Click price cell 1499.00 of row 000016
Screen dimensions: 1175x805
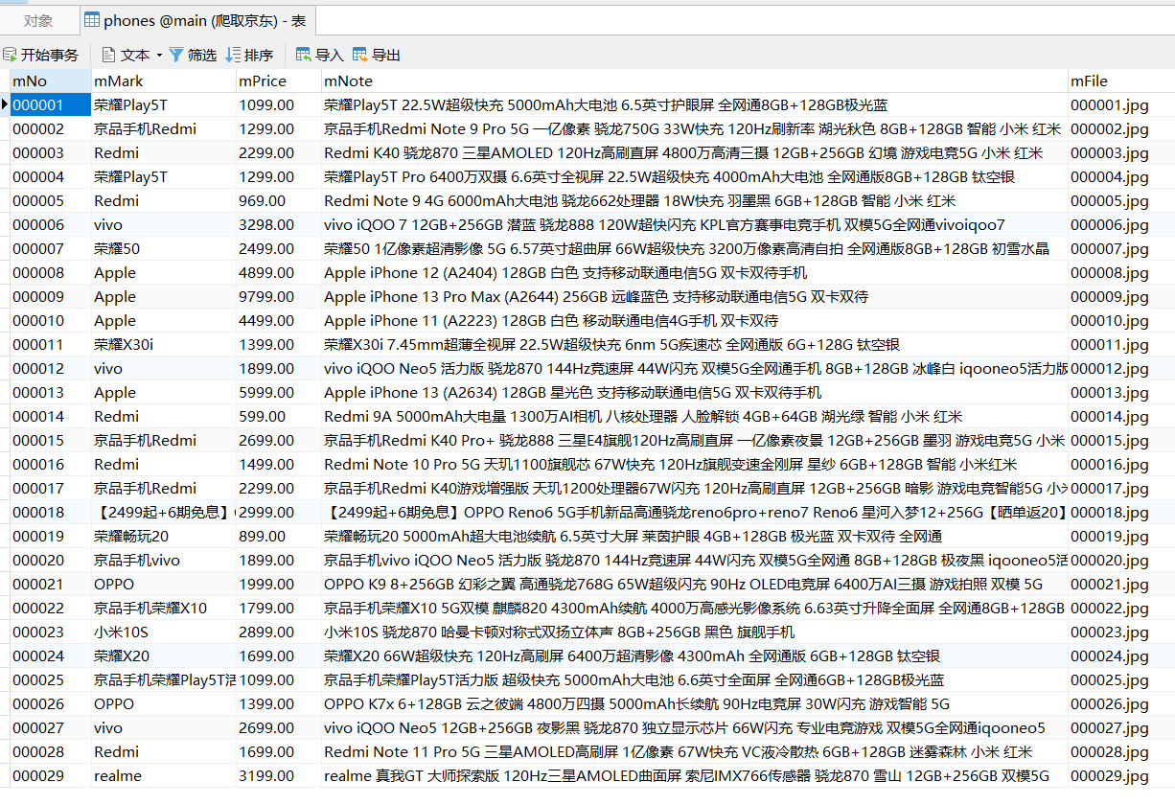click(x=279, y=464)
